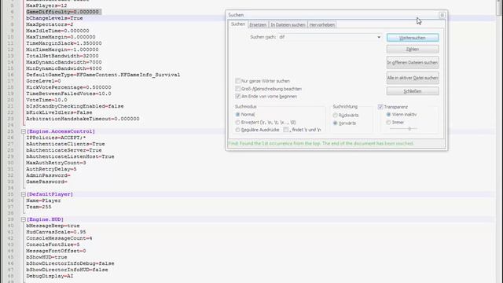Click the MaxAuthRetryCount=3 line
Image resolution: width=503 pixels, height=283 pixels.
[56, 163]
